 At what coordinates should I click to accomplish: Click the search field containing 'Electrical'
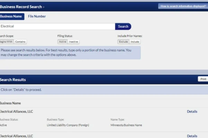pyautogui.click(x=57, y=26)
